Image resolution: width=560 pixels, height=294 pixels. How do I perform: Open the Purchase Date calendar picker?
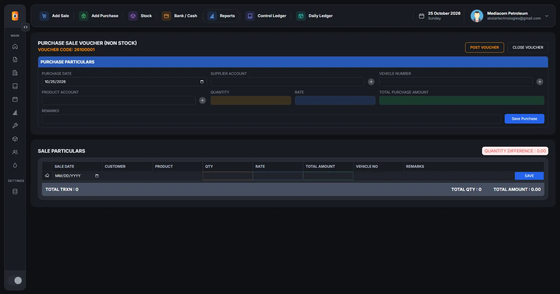(x=202, y=82)
